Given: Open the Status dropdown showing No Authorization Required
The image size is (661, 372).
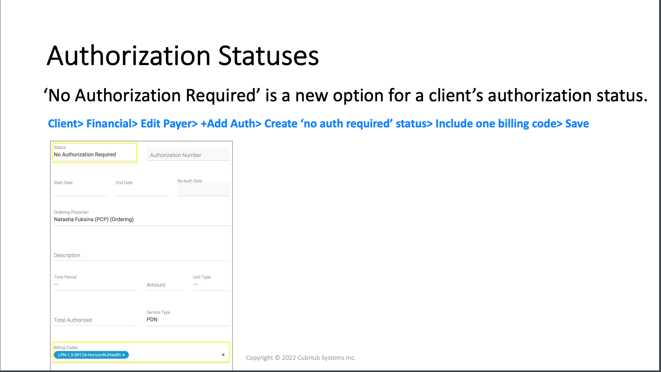Looking at the screenshot, I should [x=95, y=153].
